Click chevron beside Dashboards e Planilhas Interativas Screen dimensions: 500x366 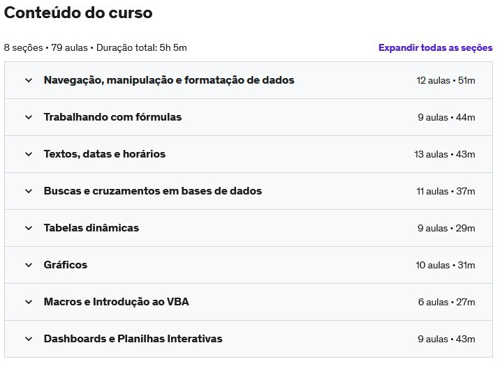click(29, 339)
